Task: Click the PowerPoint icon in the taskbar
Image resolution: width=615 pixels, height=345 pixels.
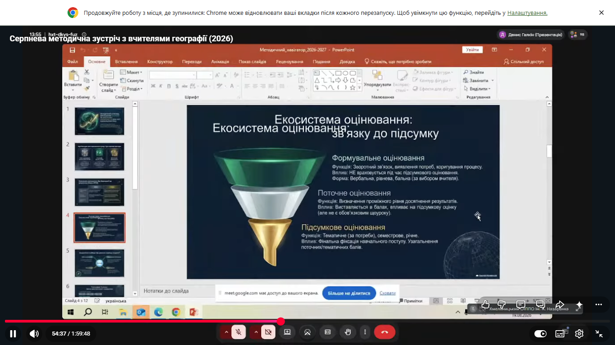Action: (194, 312)
